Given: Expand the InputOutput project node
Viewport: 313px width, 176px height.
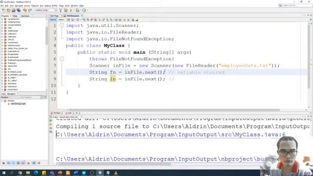Looking at the screenshot, I should [2, 89].
